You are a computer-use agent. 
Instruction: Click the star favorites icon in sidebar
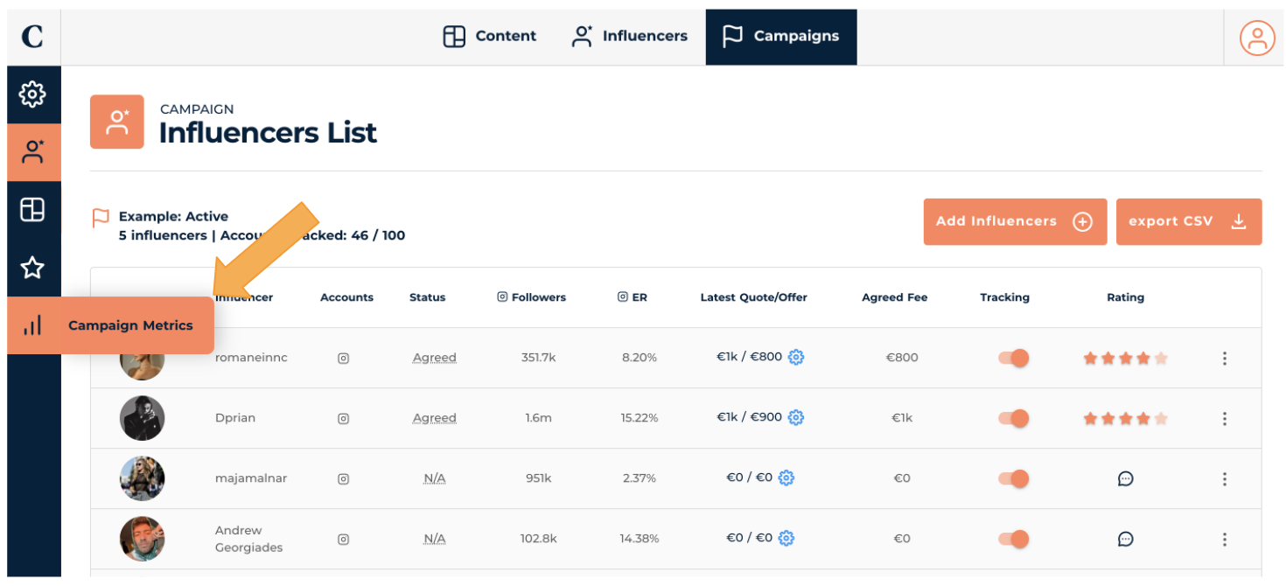32,268
